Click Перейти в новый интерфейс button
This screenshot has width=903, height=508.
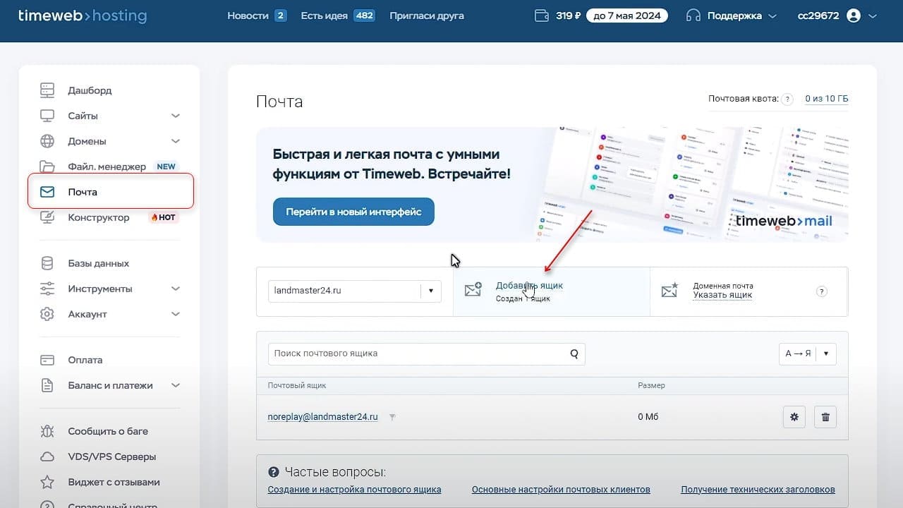(x=353, y=212)
